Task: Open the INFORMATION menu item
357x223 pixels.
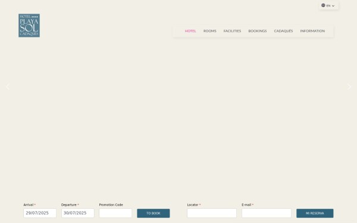Action: pyautogui.click(x=312, y=31)
